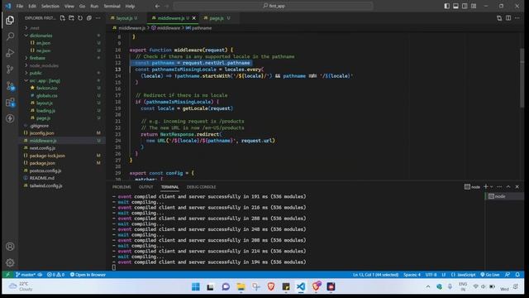Click Go Live in status bar
529x298 pixels.
[490, 275]
